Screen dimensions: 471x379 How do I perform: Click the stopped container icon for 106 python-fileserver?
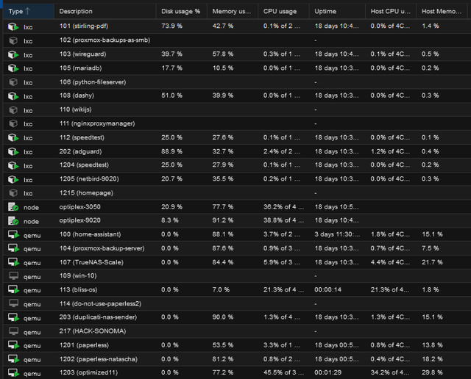click(13, 82)
